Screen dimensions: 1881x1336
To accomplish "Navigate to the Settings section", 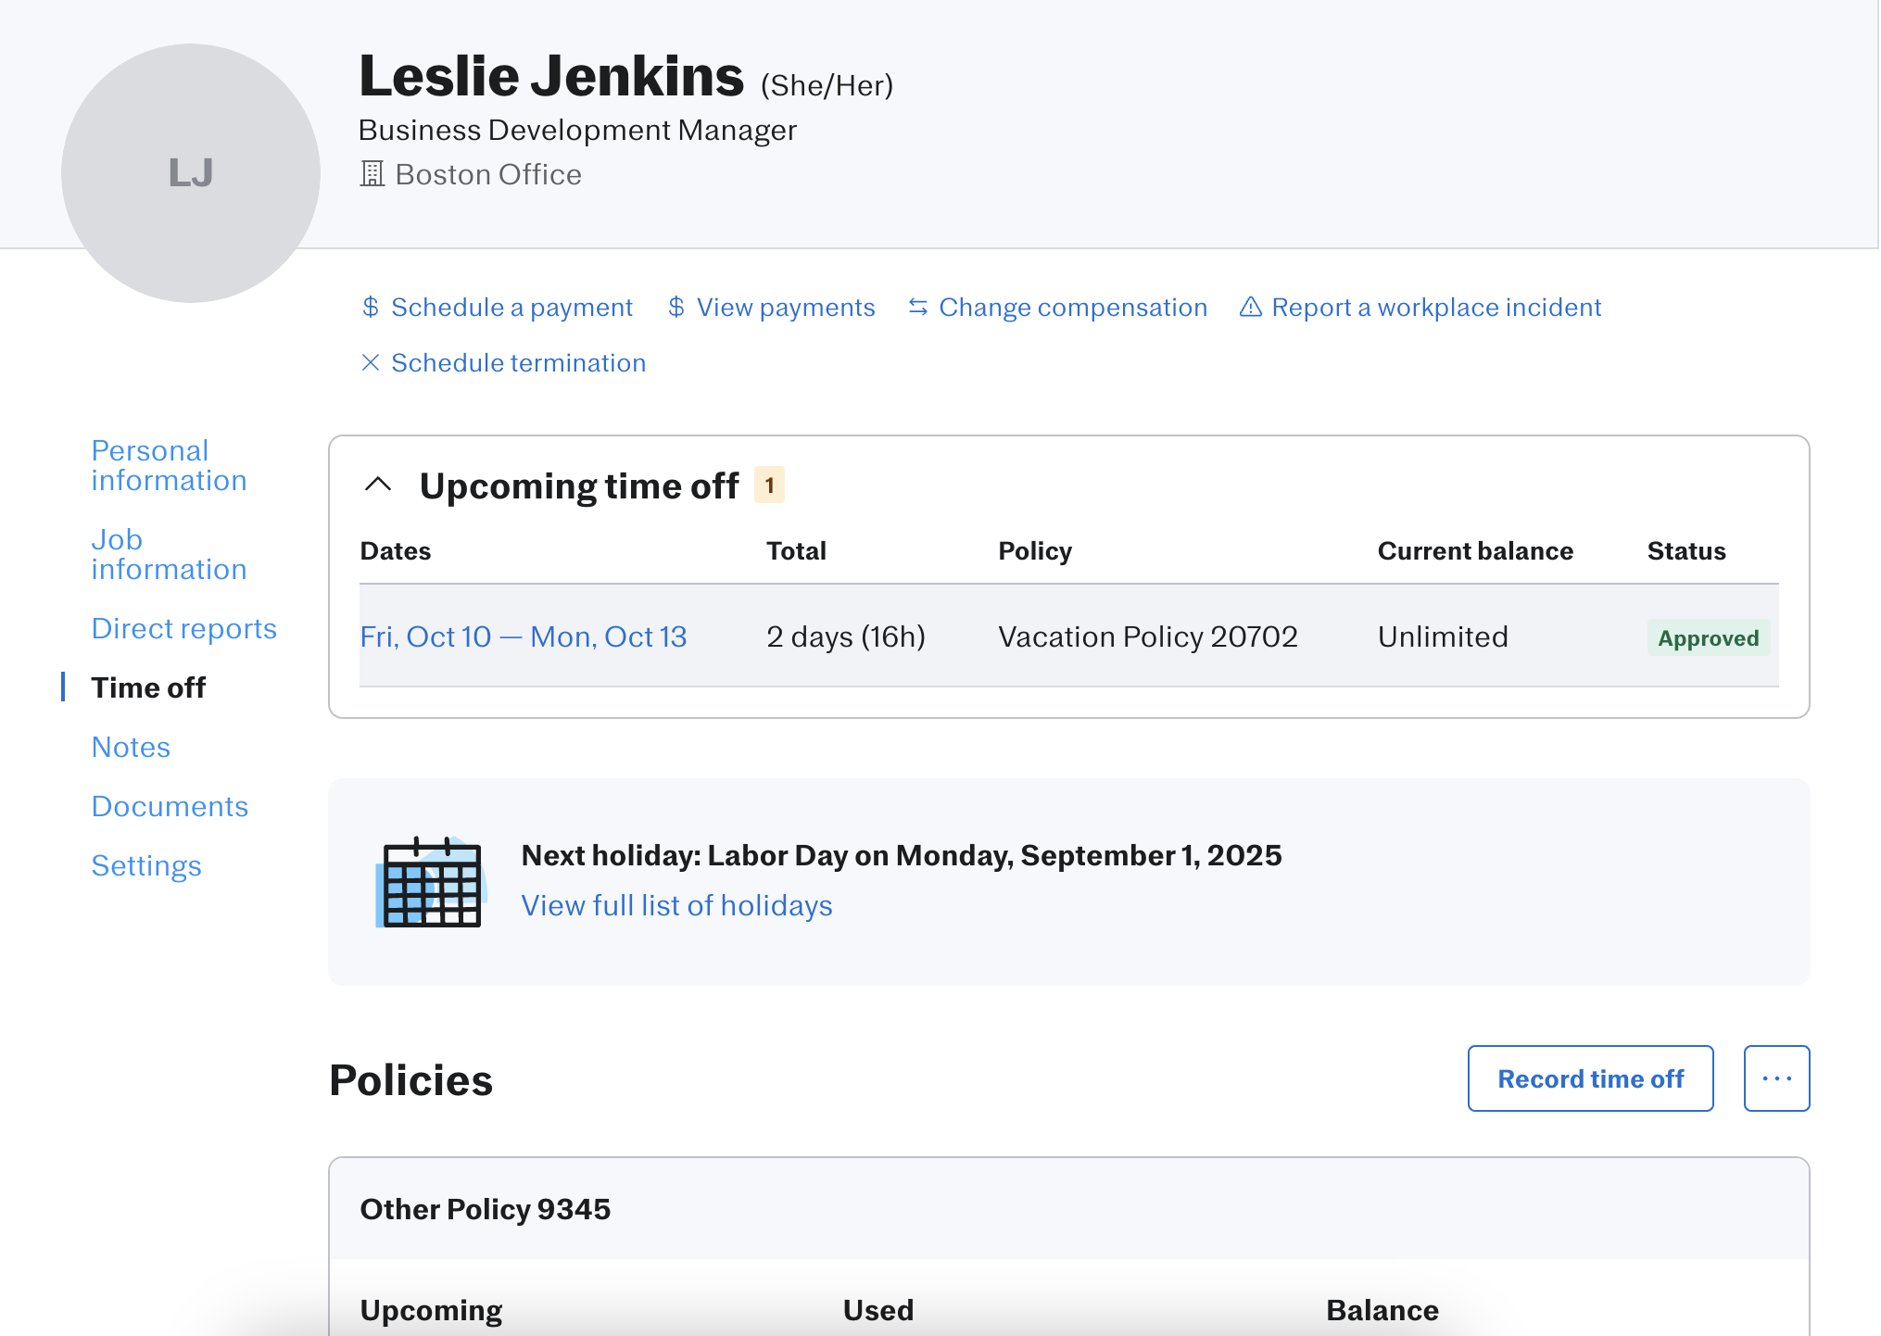I will point(146,865).
